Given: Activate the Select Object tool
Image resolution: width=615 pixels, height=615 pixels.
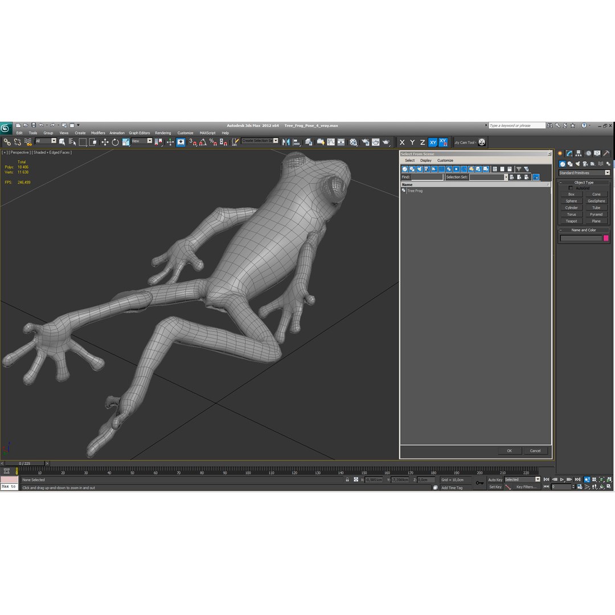Looking at the screenshot, I should coord(62,142).
